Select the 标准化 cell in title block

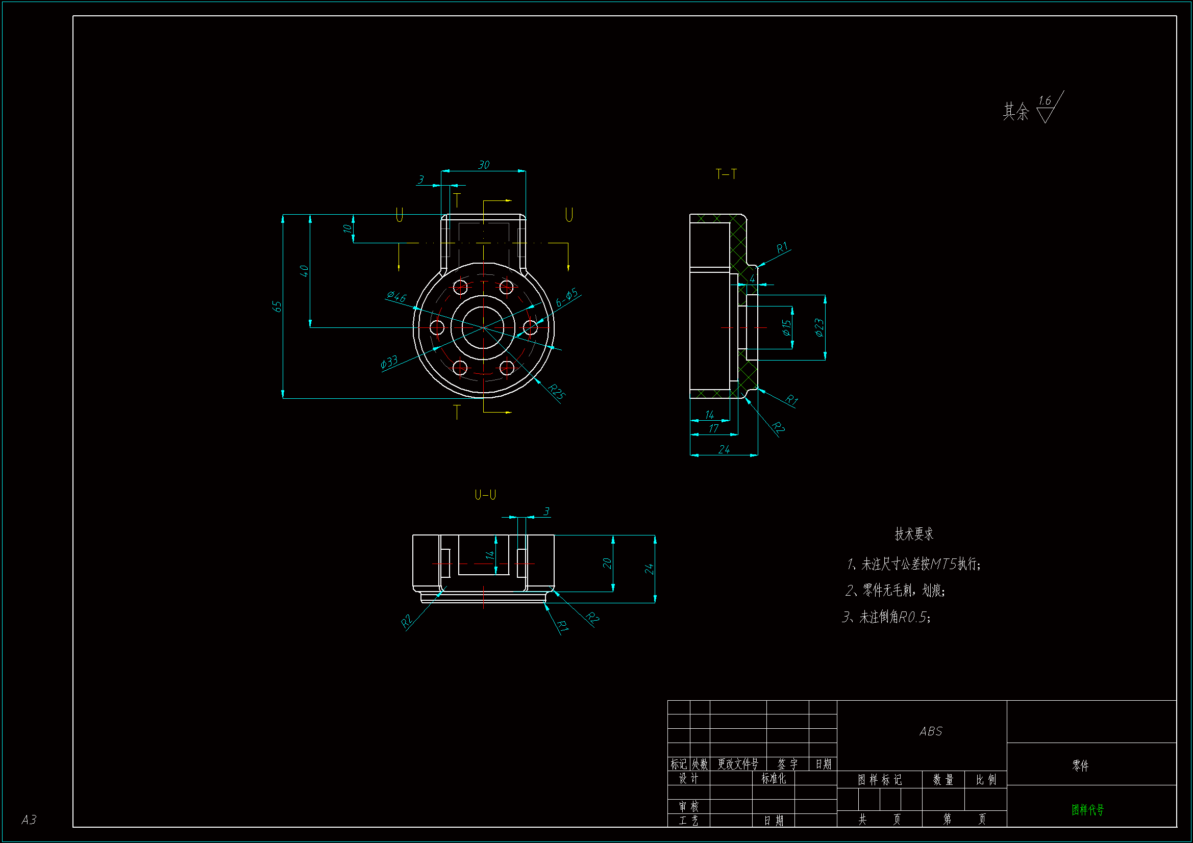pyautogui.click(x=773, y=778)
